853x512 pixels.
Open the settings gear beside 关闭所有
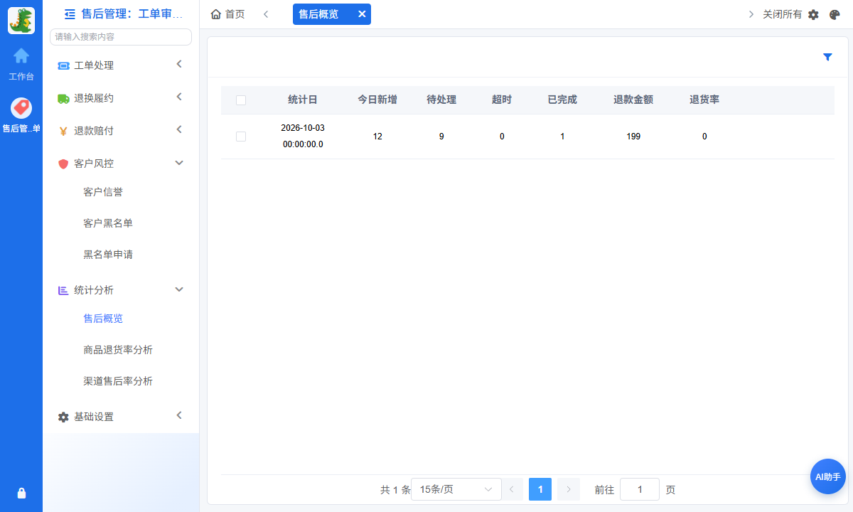(813, 14)
